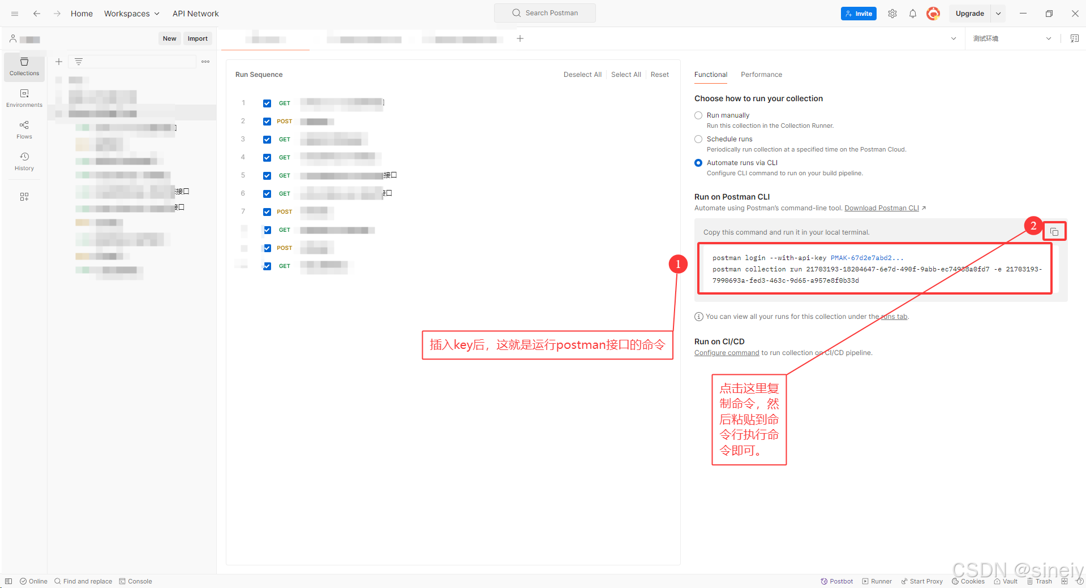Open the two-pane layout icon

click(x=1064, y=581)
